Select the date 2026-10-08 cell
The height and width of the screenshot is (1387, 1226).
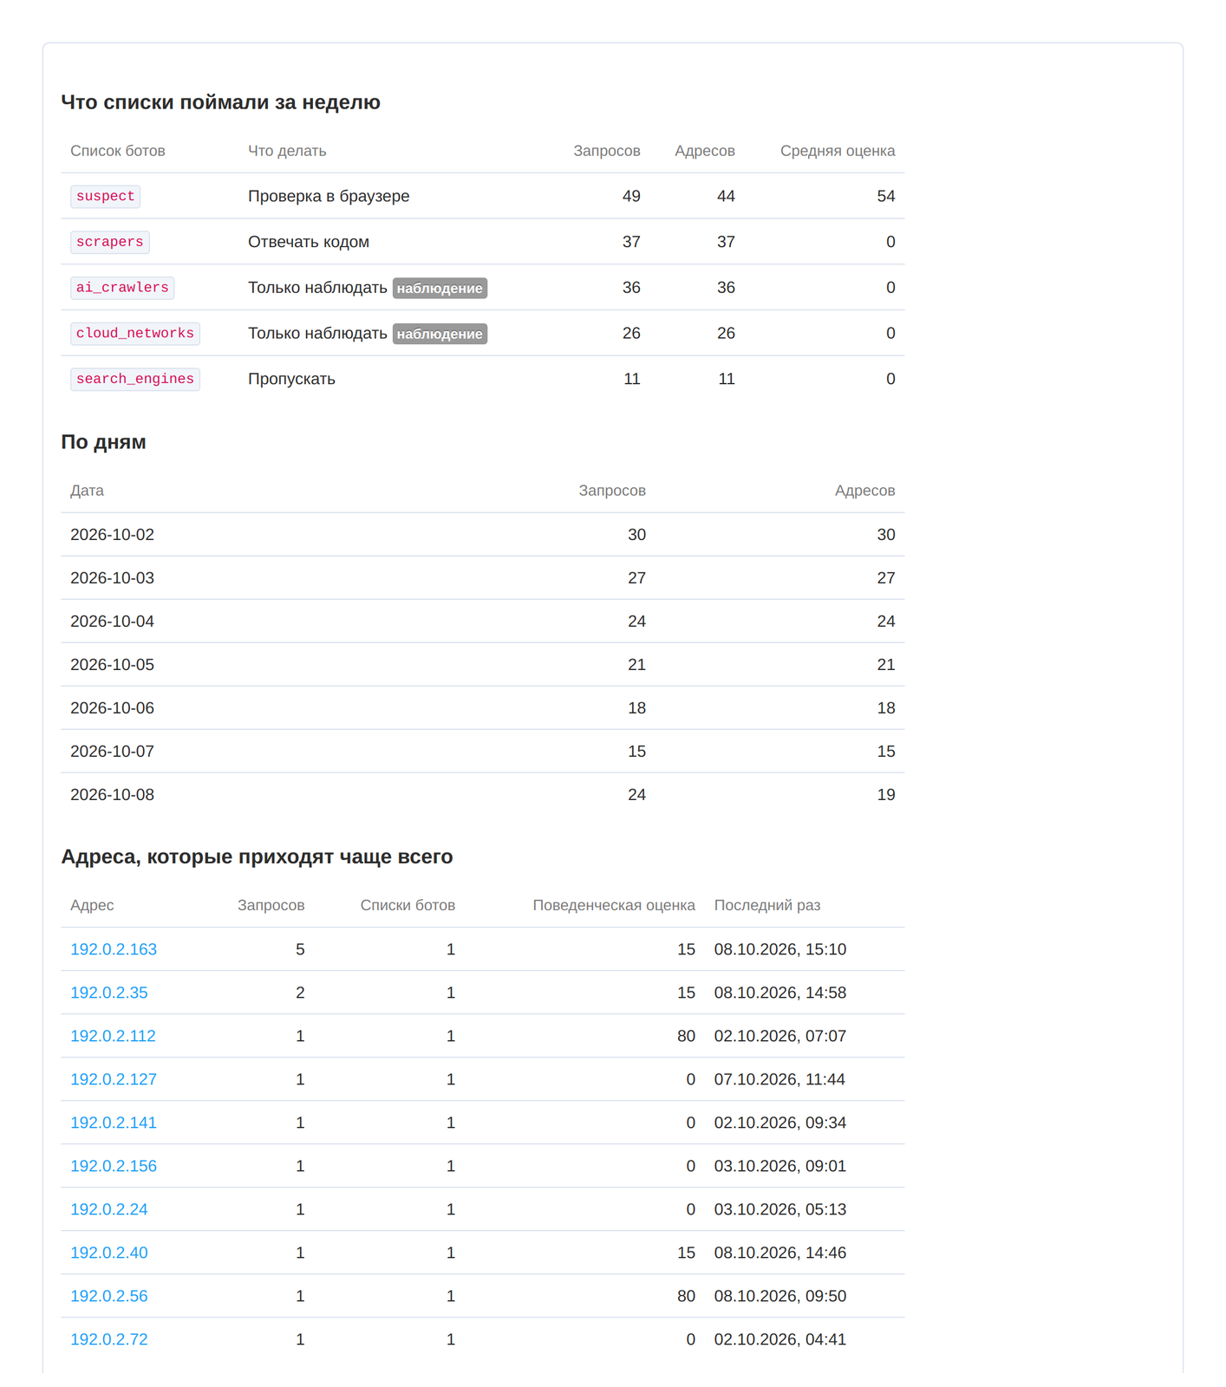point(112,795)
